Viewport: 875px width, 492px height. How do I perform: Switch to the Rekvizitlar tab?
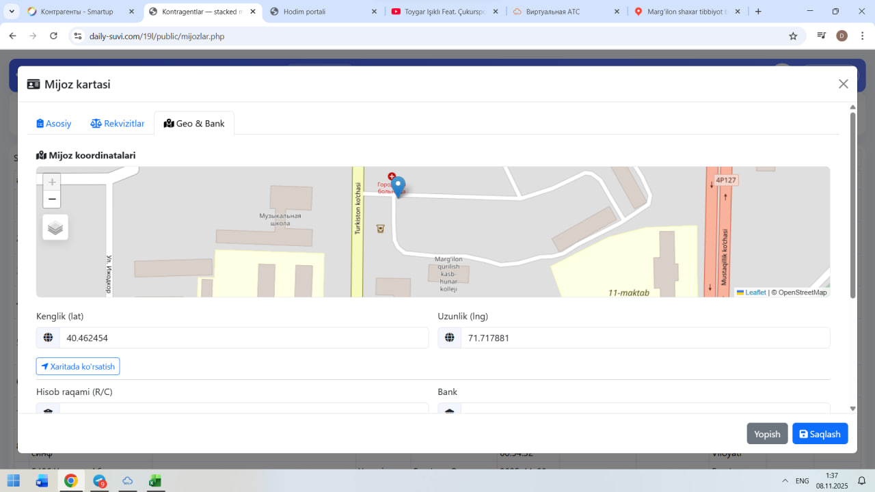(x=118, y=124)
